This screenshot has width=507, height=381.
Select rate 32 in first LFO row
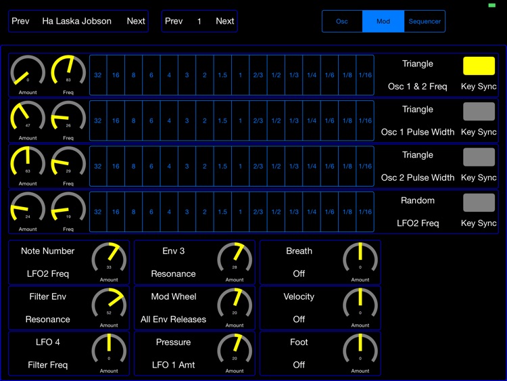(x=98, y=75)
